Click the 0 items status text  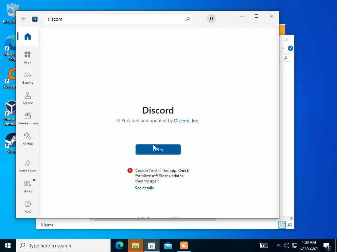click(47, 225)
